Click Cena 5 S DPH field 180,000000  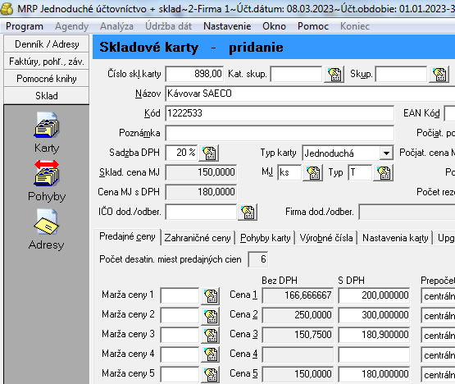point(374,374)
